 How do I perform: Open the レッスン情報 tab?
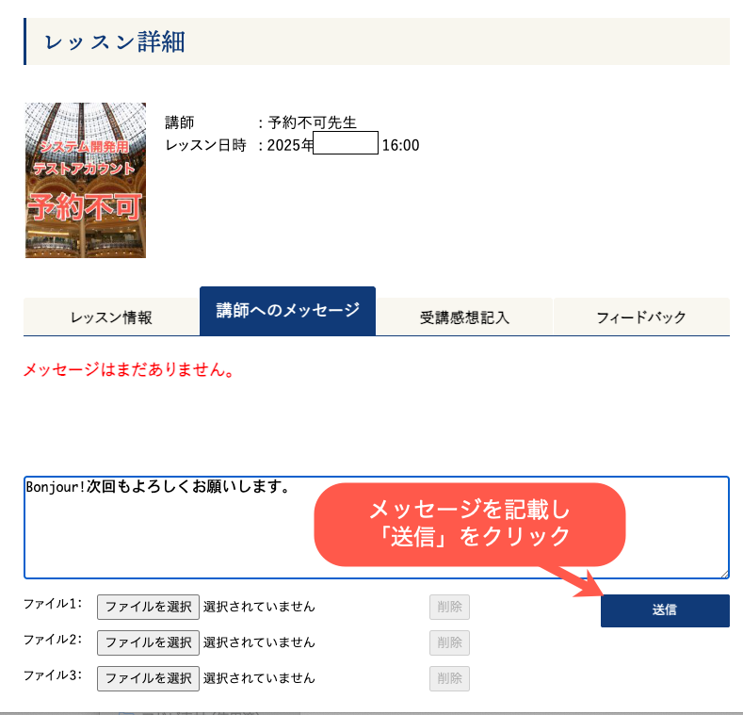[111, 317]
